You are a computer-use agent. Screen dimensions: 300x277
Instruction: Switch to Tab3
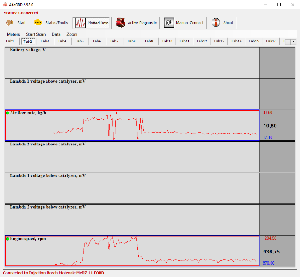[x=45, y=41]
